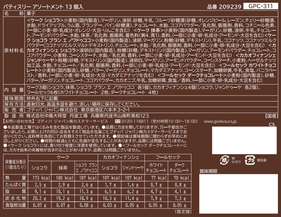Click the 販売者 row label
The image size is (281, 217).
[x=13, y=110]
